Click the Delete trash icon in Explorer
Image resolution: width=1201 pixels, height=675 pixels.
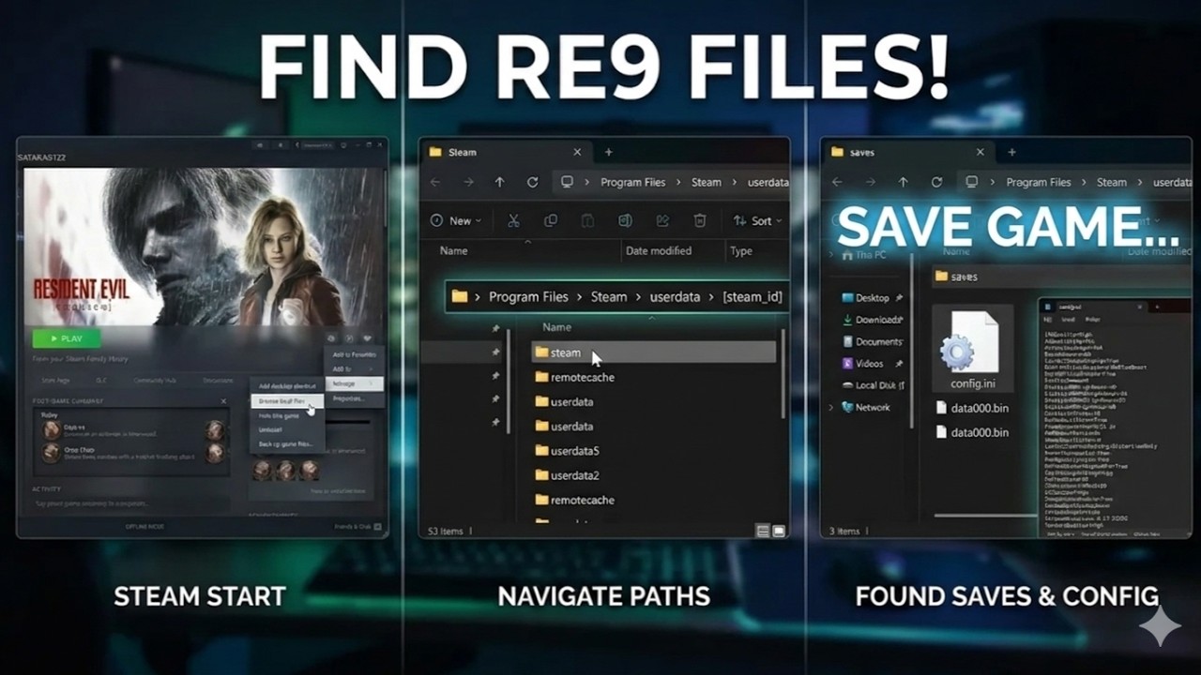[x=700, y=221]
